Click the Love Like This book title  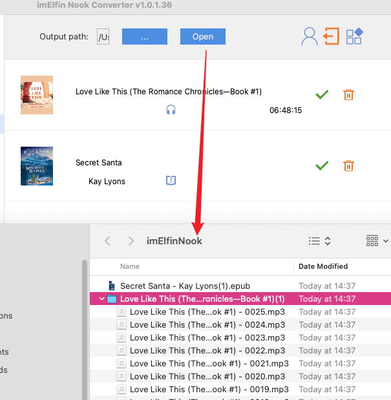tap(169, 92)
